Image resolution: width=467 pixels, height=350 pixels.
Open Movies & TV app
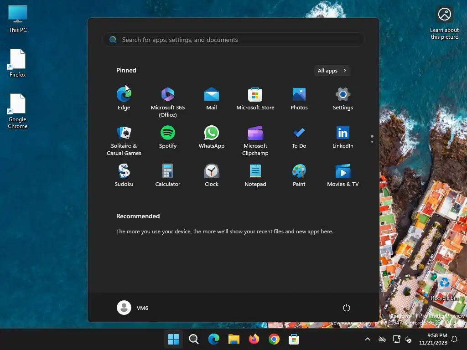(343, 175)
